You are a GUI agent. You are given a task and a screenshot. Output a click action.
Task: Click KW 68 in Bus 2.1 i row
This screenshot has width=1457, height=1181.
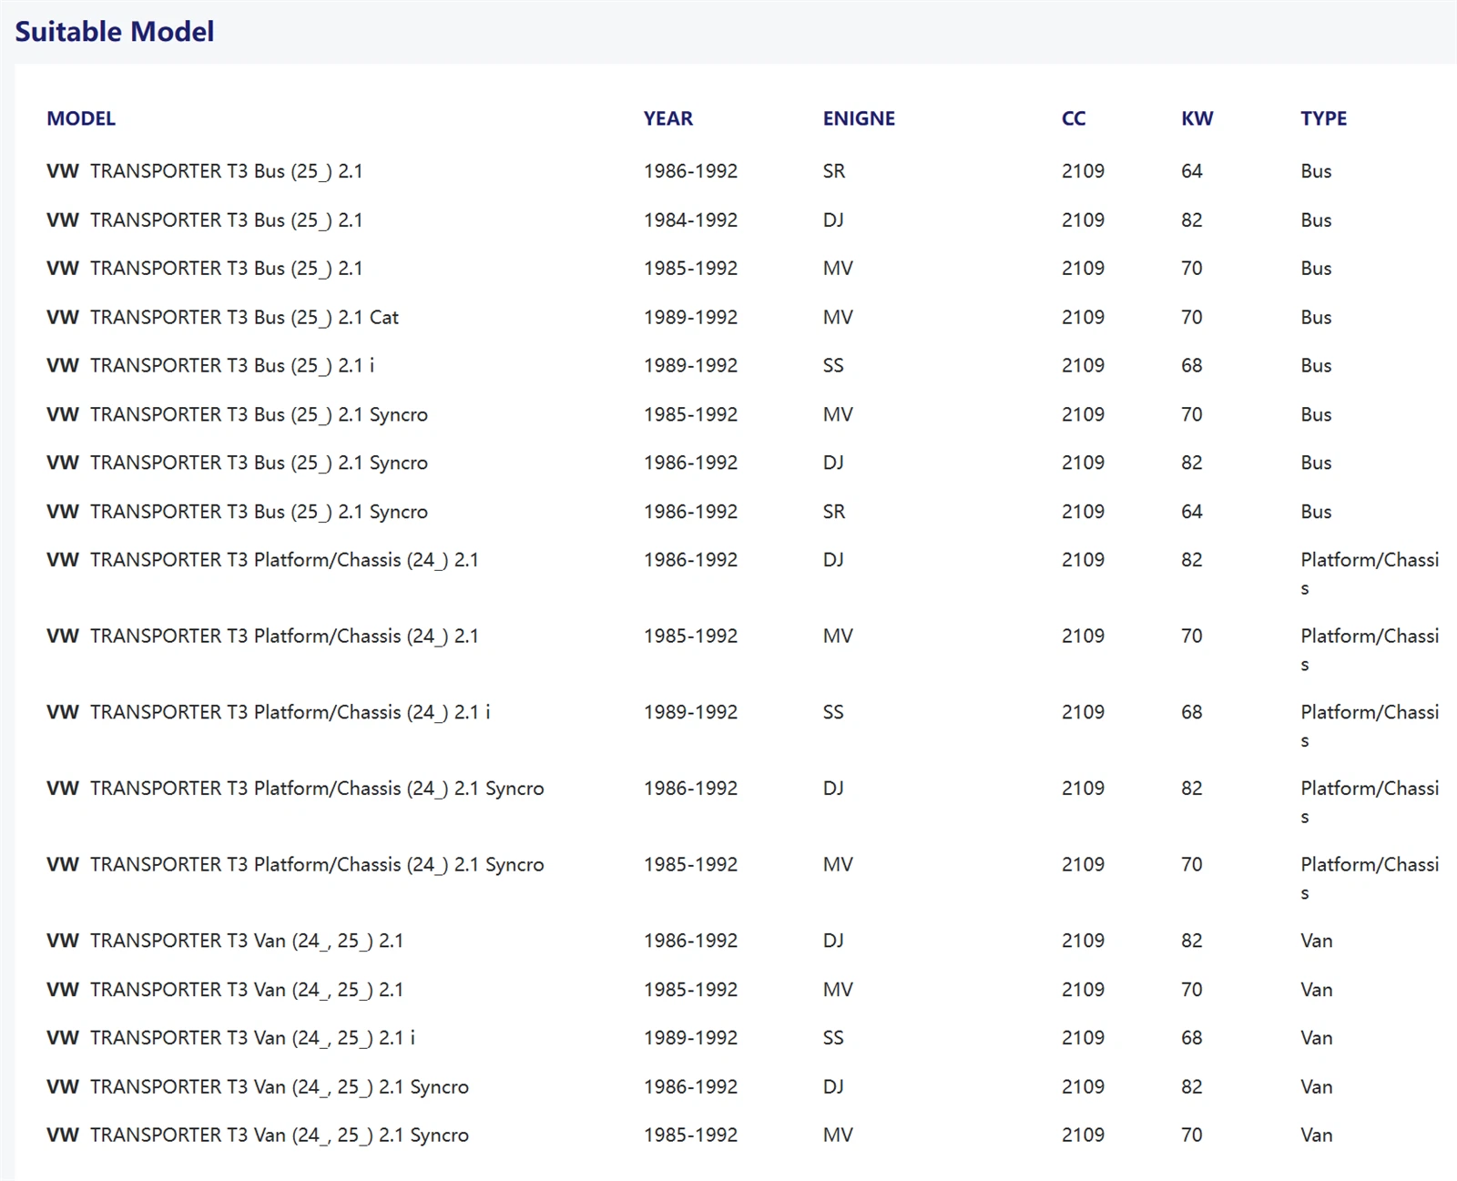[1192, 366]
